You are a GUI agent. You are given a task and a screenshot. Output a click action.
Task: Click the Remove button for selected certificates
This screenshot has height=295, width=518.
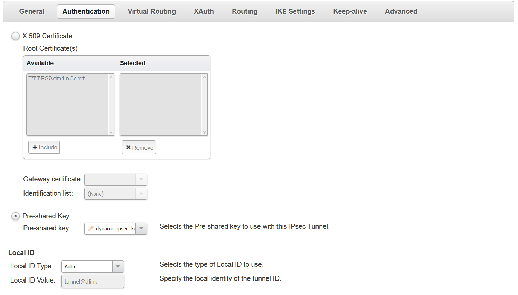tap(139, 148)
